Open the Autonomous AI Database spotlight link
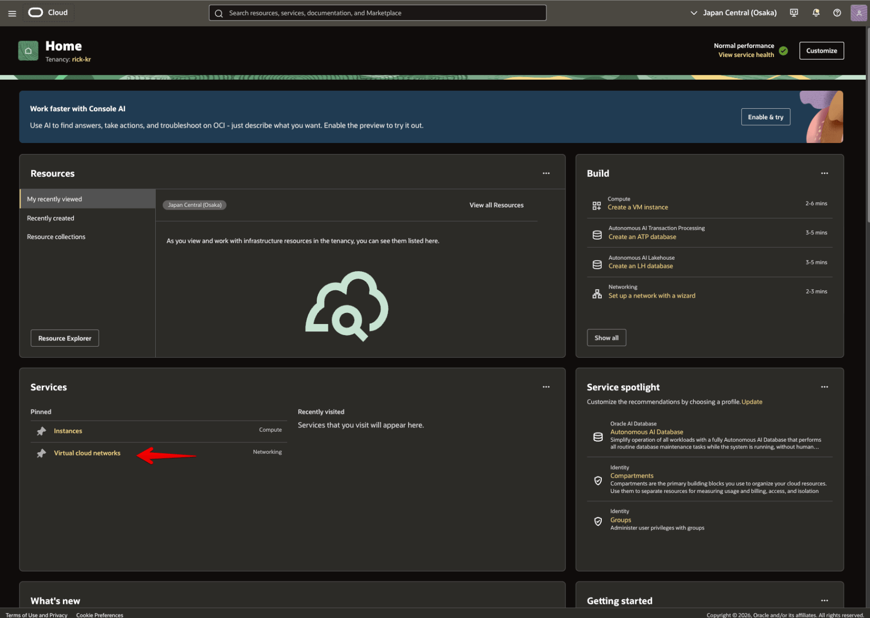Image resolution: width=870 pixels, height=618 pixels. coord(647,432)
